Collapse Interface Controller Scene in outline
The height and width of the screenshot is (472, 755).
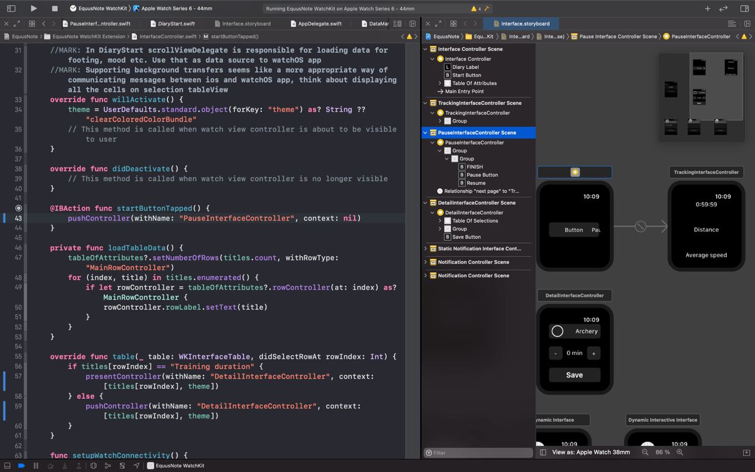point(425,49)
